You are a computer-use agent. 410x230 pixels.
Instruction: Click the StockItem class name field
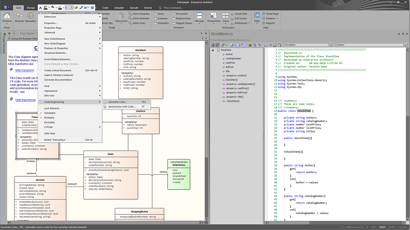pos(307,45)
